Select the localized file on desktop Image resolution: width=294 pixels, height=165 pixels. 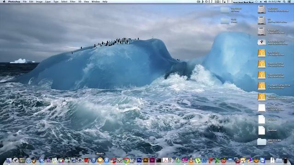(x=261, y=130)
